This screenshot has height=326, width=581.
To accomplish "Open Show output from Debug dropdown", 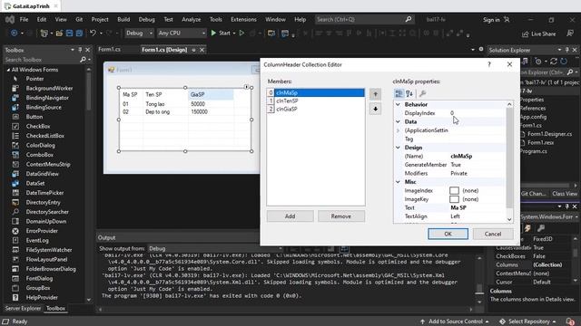I will point(215,248).
